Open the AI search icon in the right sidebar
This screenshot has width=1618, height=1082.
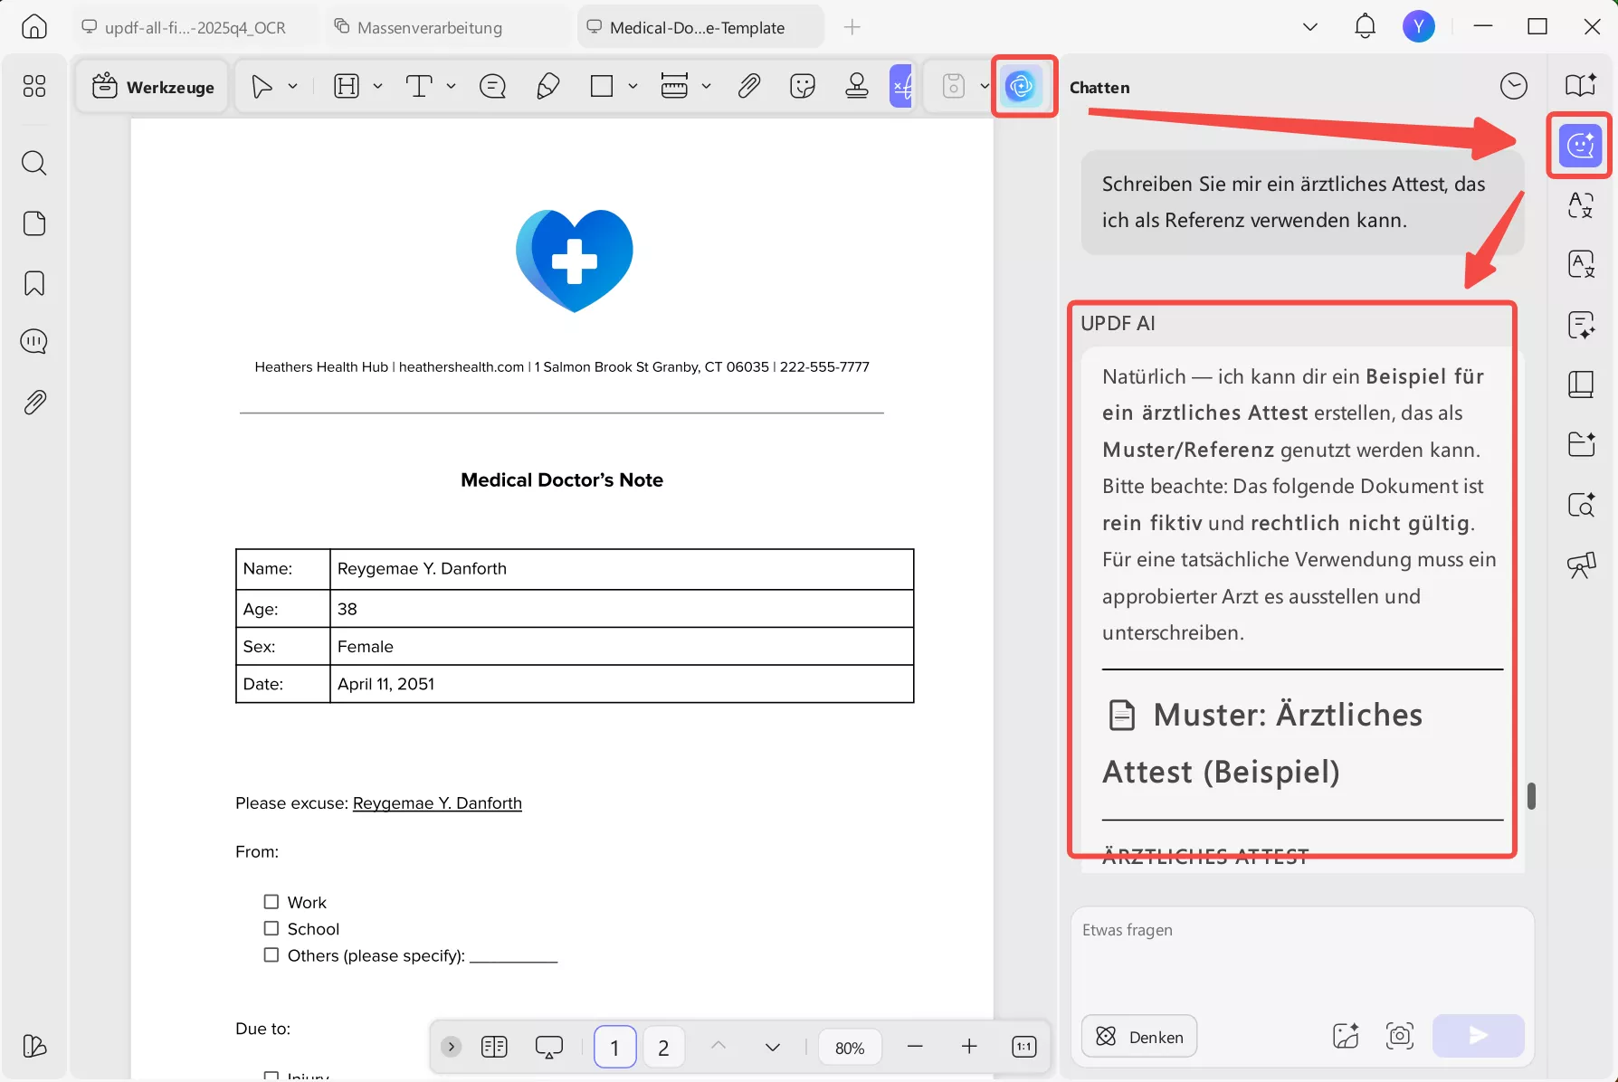(1581, 505)
